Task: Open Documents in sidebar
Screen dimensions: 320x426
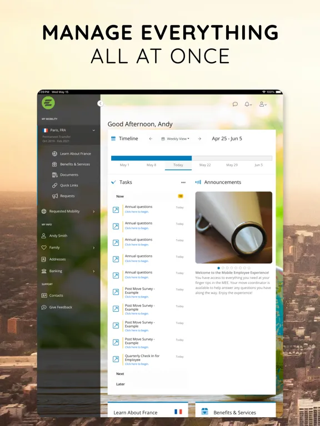Action: tap(65, 175)
